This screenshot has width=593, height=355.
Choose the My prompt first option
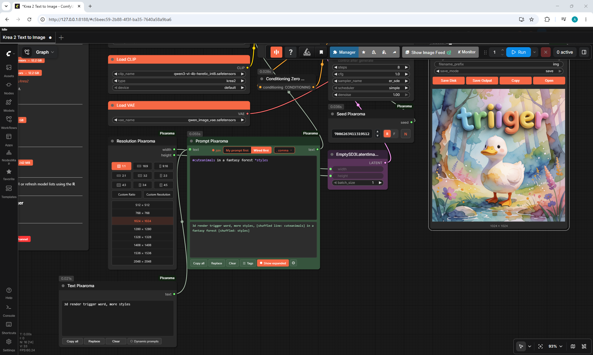click(x=237, y=150)
